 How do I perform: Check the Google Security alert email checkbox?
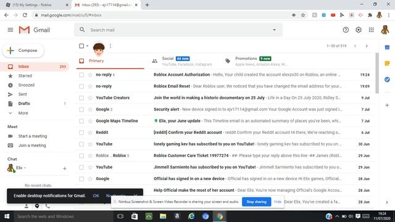pyautogui.click(x=81, y=110)
